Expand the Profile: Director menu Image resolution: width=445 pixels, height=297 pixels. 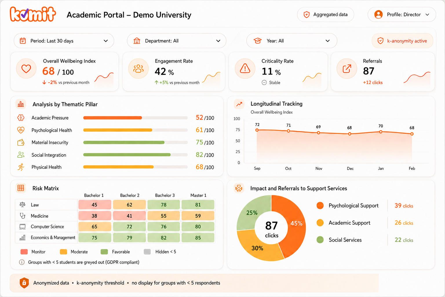[402, 15]
